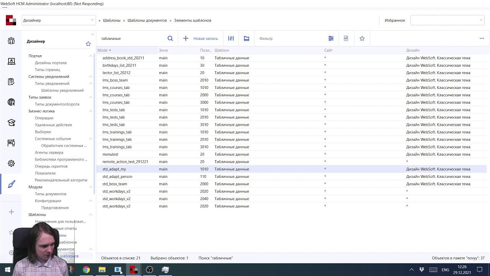This screenshot has width=490, height=276.
Task: Open Шаблоны уведомлений in tree
Action: (x=62, y=90)
